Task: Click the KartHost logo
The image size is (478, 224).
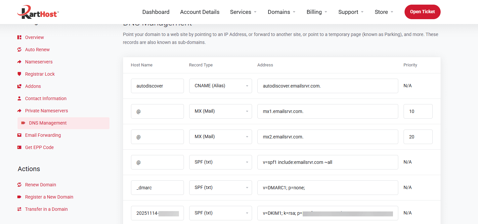Action: coord(37,12)
